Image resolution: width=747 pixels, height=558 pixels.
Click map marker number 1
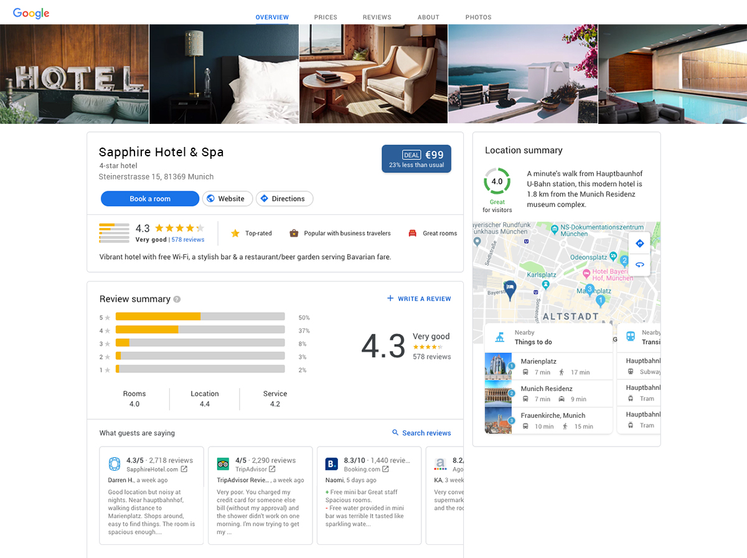click(x=601, y=301)
